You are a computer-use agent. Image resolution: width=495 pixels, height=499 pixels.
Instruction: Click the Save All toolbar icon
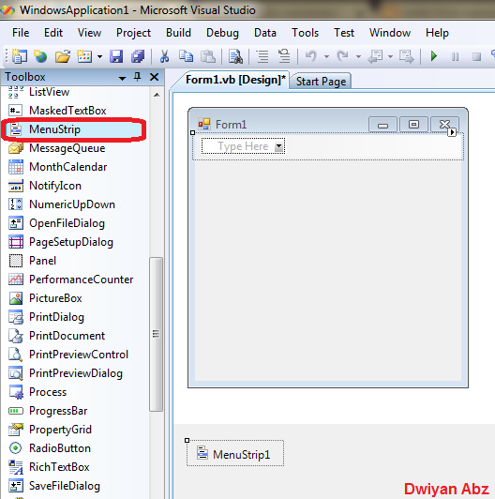point(138,56)
